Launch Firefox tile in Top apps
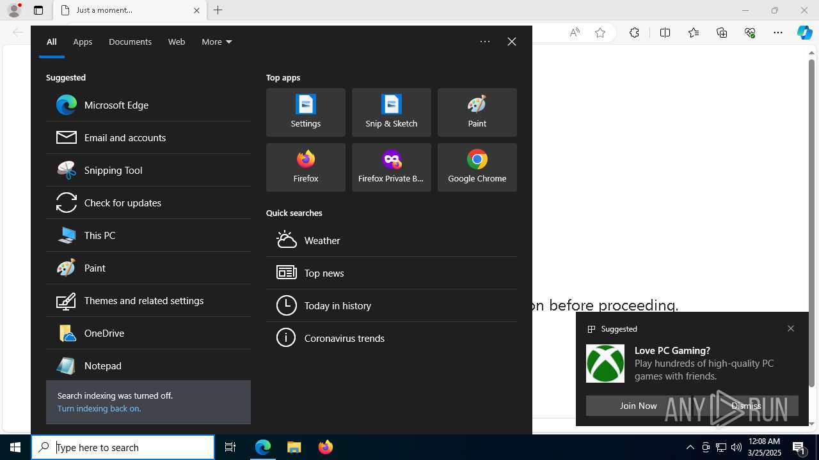 tap(306, 167)
